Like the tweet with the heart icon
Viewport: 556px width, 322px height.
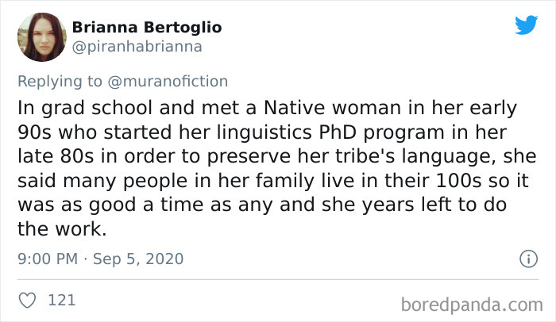27,301
